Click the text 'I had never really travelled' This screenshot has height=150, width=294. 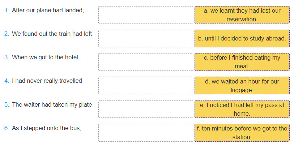[x=47, y=81]
